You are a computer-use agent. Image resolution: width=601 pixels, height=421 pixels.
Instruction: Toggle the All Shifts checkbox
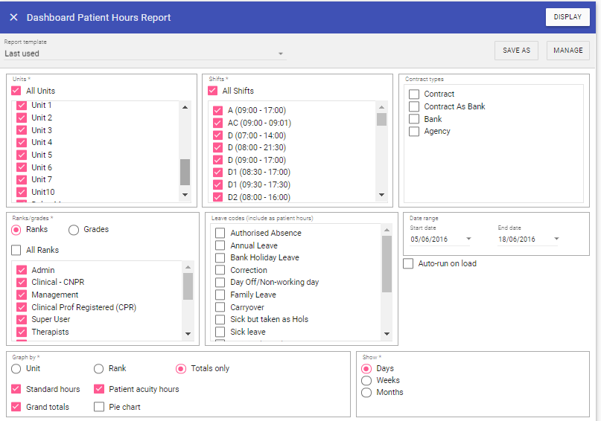[x=213, y=91]
